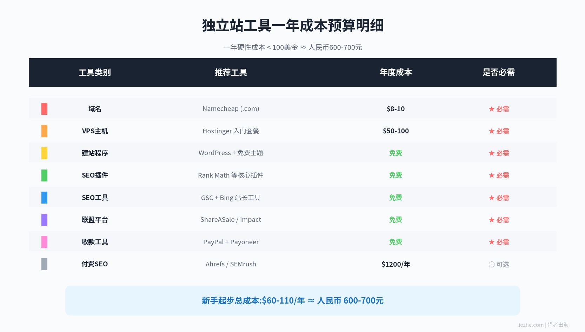Image resolution: width=585 pixels, height=332 pixels.
Task: Select the 付费SEO category cell
Action: (95, 264)
